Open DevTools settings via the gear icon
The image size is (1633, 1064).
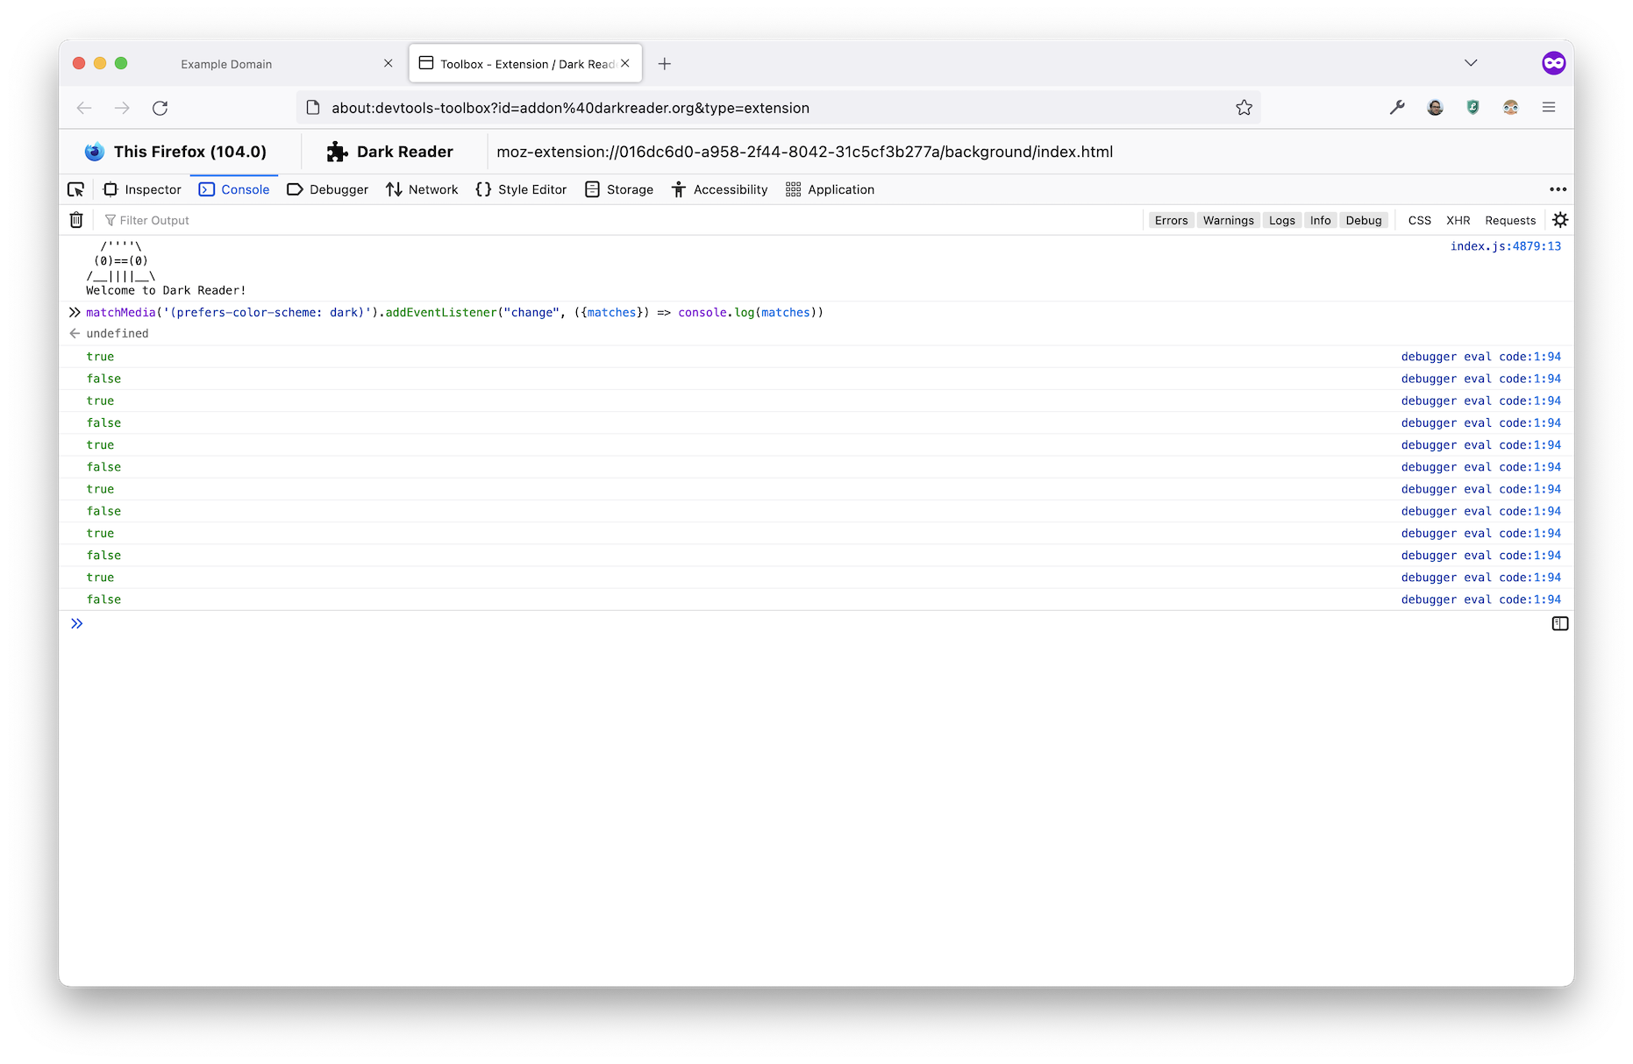coord(1560,219)
